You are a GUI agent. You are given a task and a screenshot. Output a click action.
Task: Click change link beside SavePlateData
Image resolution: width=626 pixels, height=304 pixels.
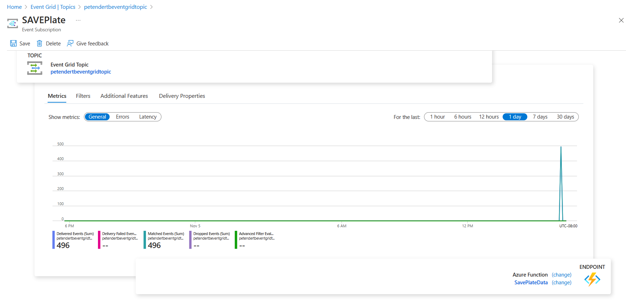coord(561,283)
